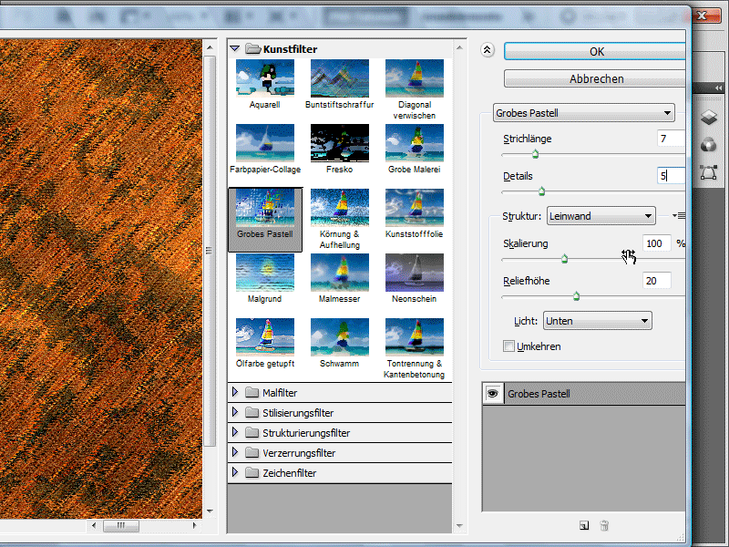This screenshot has height=547, width=729.
Task: Click the preview horizontal scroll right arrow
Action: [194, 526]
